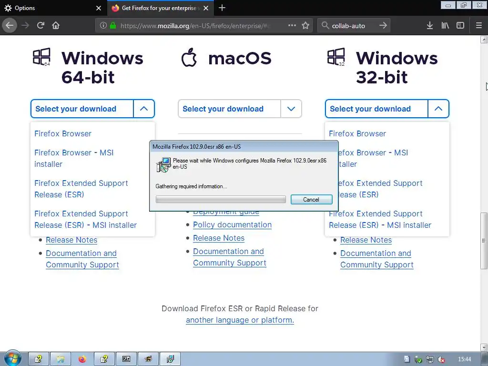Click the scrollbar down arrow

point(484,347)
